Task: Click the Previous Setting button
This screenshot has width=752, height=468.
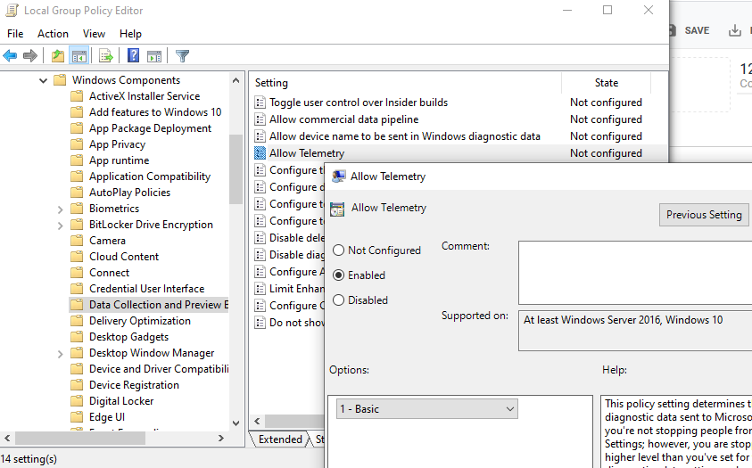Action: tap(704, 215)
